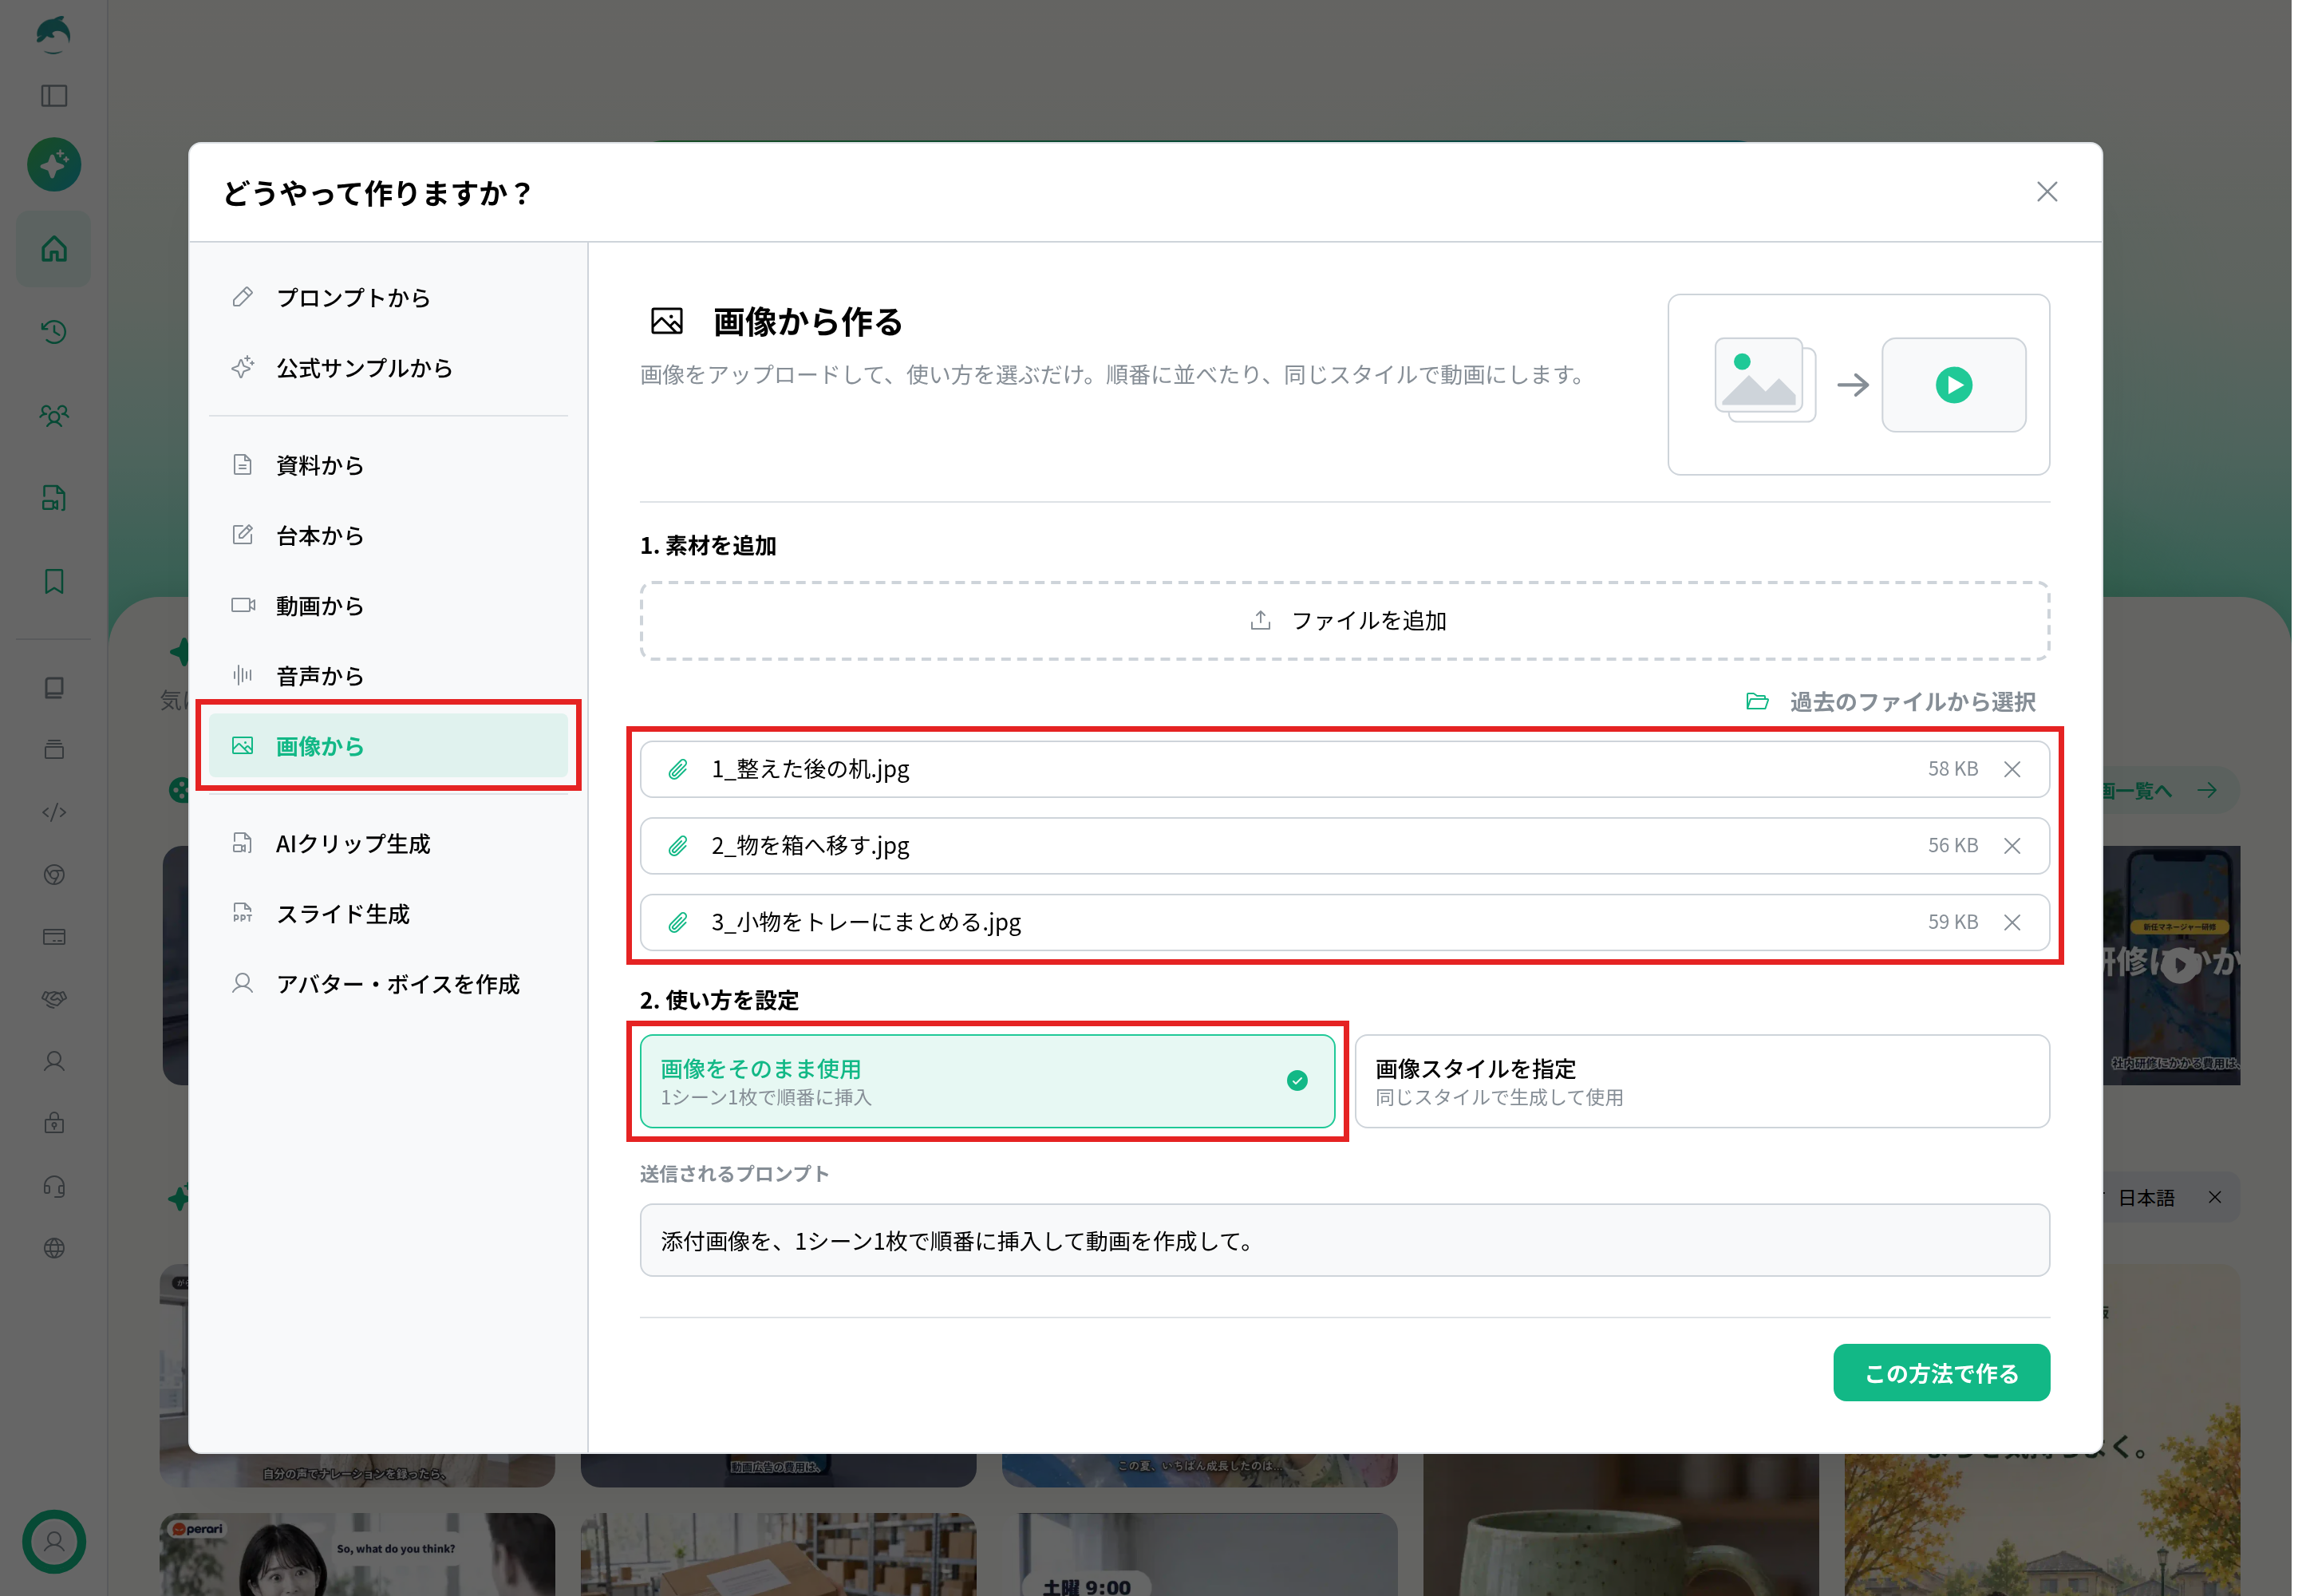Select 公式サンプルから option
Image resolution: width=2298 pixels, height=1596 pixels.
coord(388,368)
